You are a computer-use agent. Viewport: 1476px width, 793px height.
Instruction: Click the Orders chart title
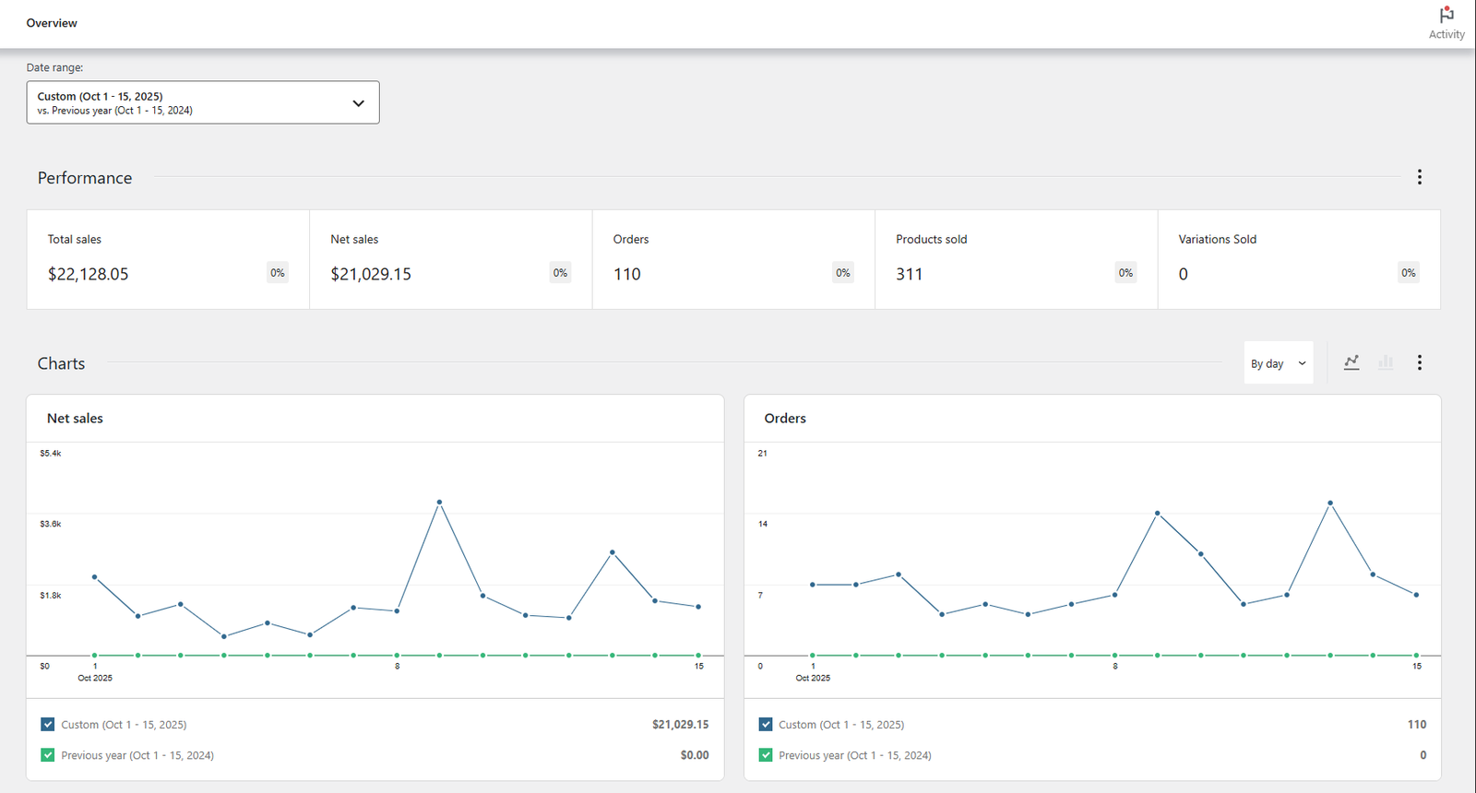[785, 419]
